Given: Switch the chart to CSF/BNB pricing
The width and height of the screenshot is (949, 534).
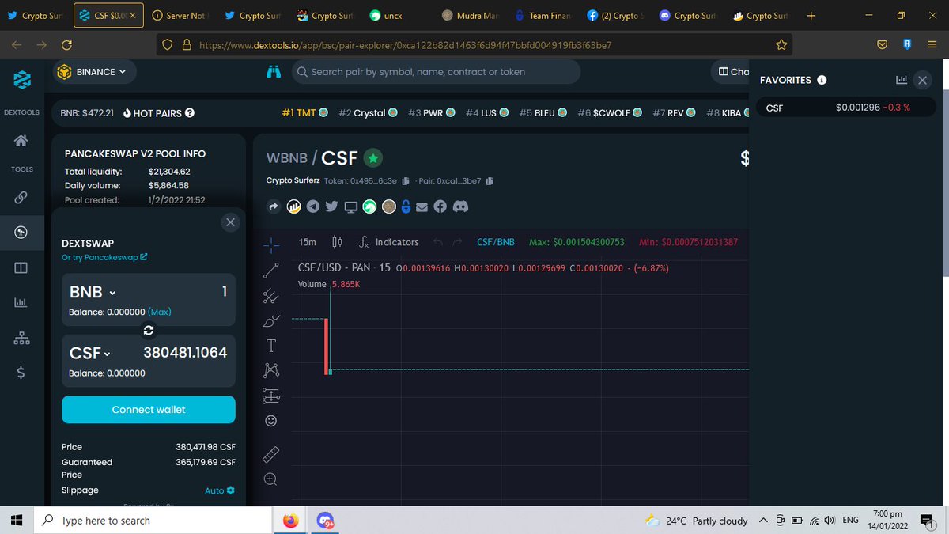Looking at the screenshot, I should point(496,242).
